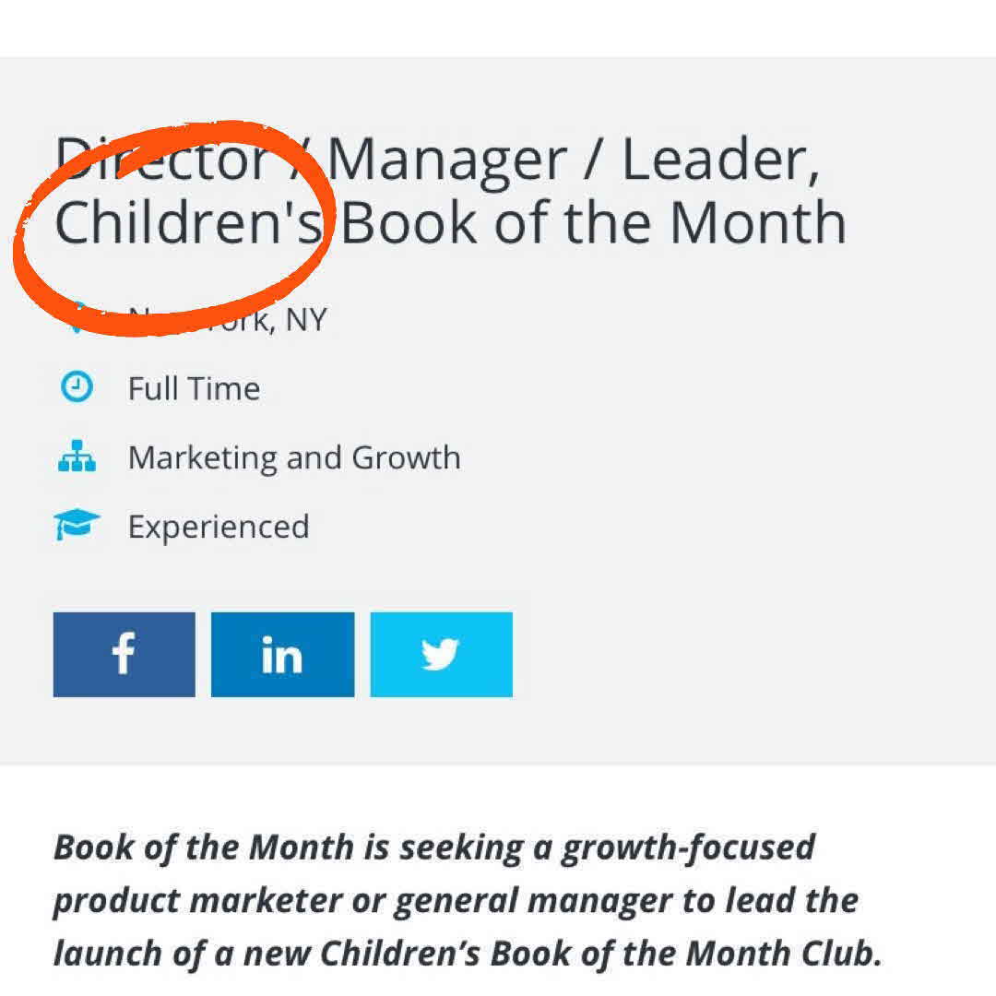Viewport: 996px width, 996px height.
Task: Click the clock icon beside Full Time
Action: pyautogui.click(x=77, y=388)
